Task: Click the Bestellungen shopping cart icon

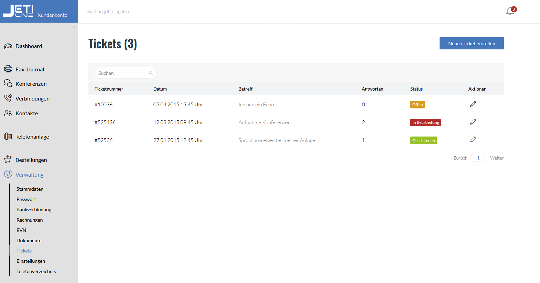Action: (x=8, y=159)
